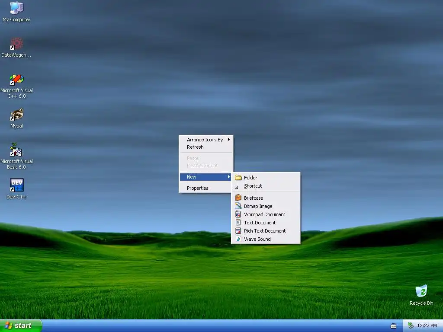Image resolution: width=443 pixels, height=332 pixels.
Task: Click the Briefcase icon in submenu
Action: point(238,198)
